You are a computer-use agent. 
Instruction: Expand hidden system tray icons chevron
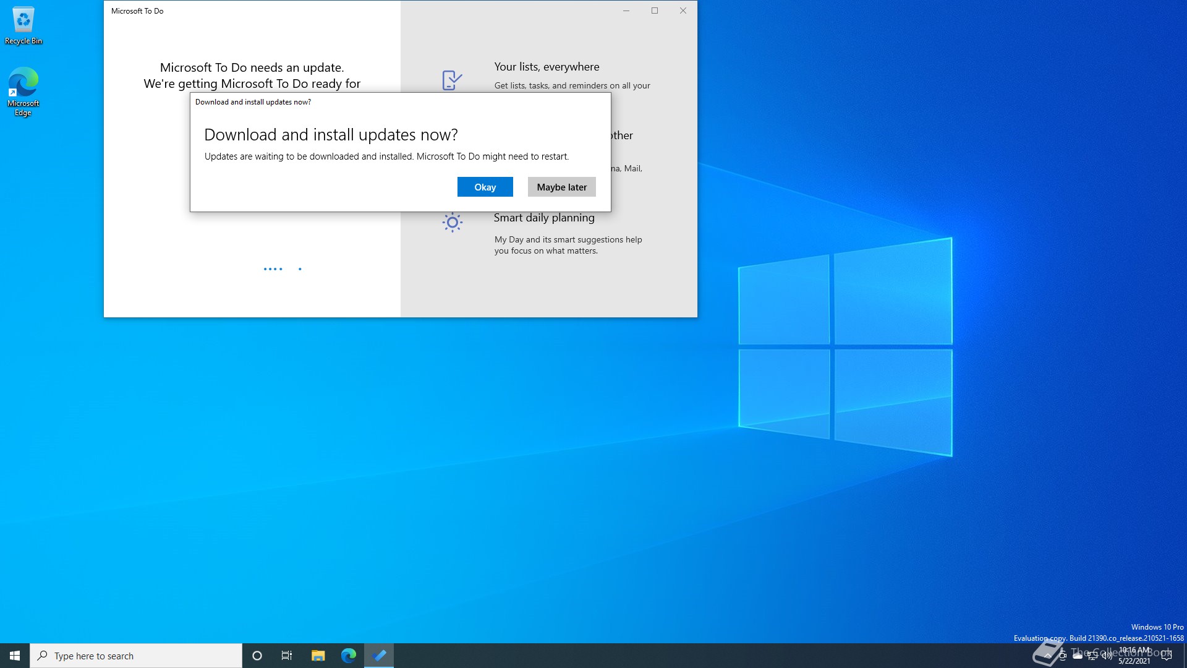(x=1047, y=656)
